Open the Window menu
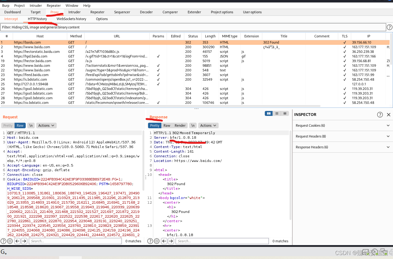The height and width of the screenshot is (259, 393). point(72,6)
